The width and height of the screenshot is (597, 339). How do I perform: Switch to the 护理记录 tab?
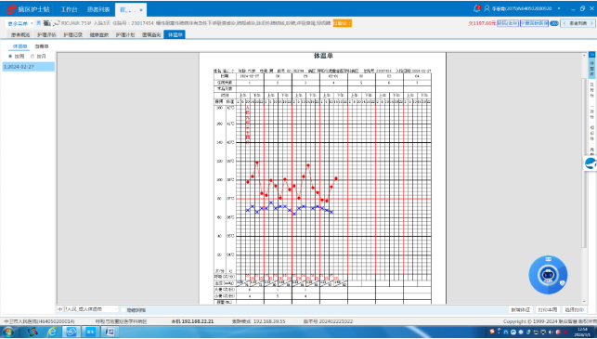click(72, 34)
